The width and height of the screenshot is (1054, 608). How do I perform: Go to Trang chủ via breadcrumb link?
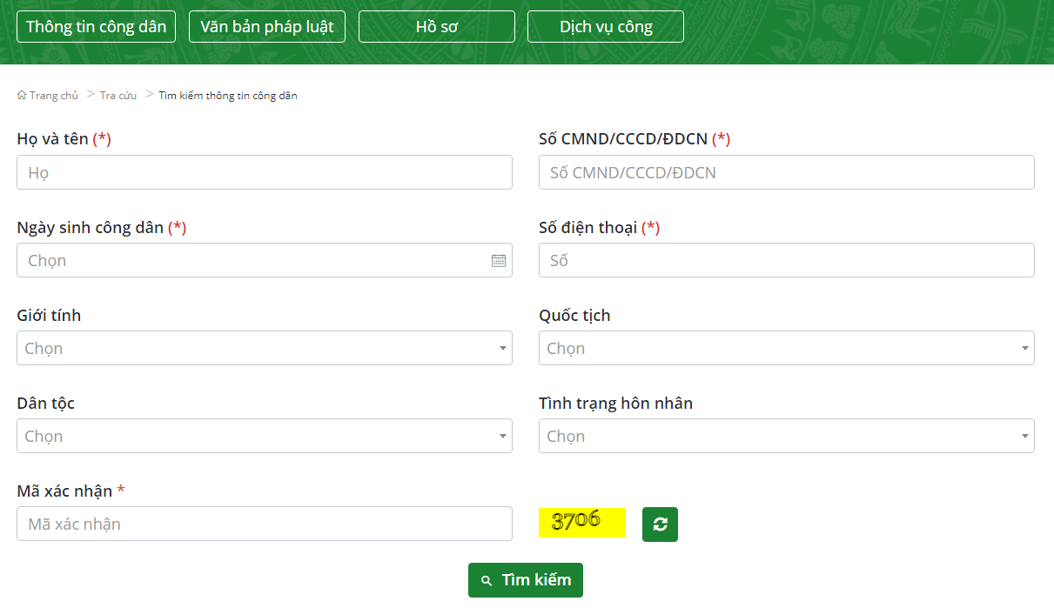pyautogui.click(x=54, y=95)
